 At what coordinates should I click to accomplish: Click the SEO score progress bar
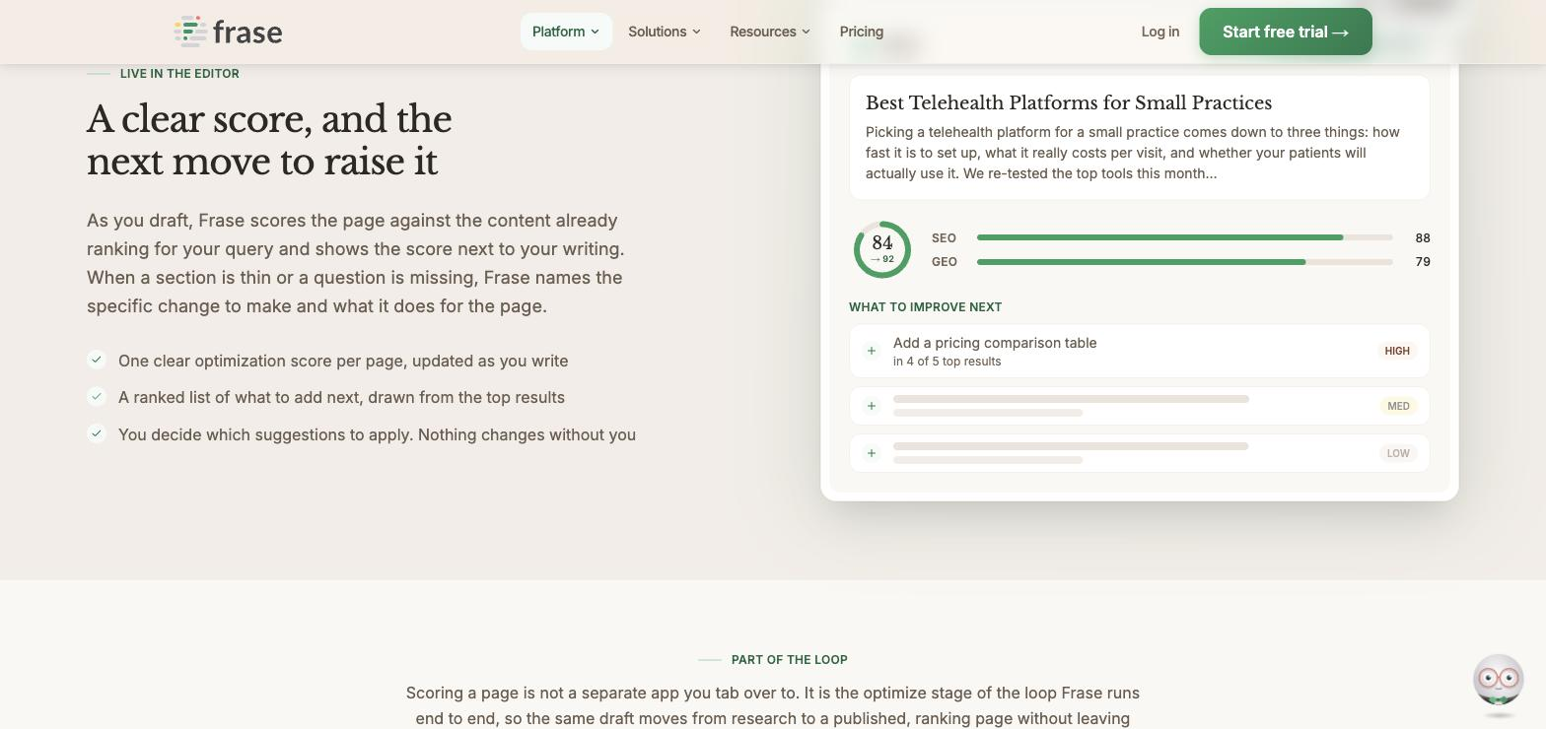[x=1185, y=237]
